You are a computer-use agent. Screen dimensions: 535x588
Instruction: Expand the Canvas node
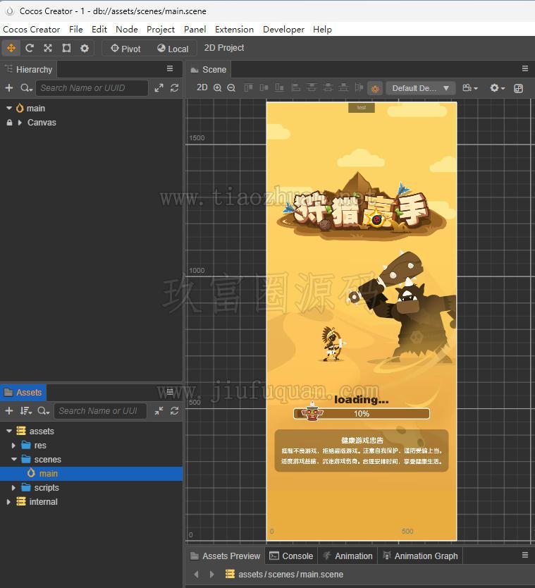tap(20, 123)
